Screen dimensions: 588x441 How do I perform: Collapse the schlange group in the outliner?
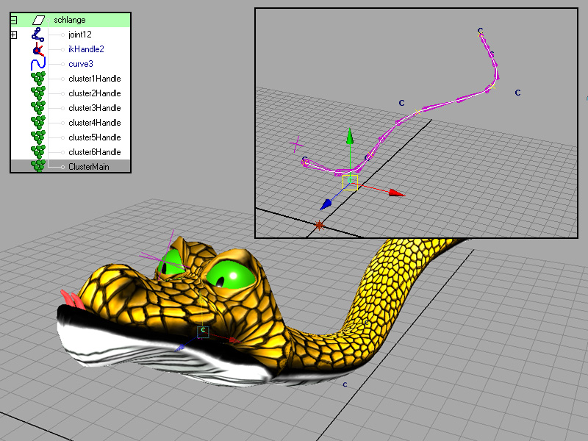(x=13, y=21)
